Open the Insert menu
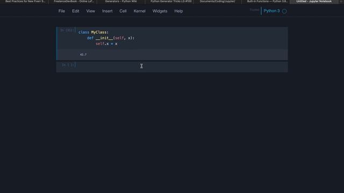344x193 pixels. coord(107,11)
